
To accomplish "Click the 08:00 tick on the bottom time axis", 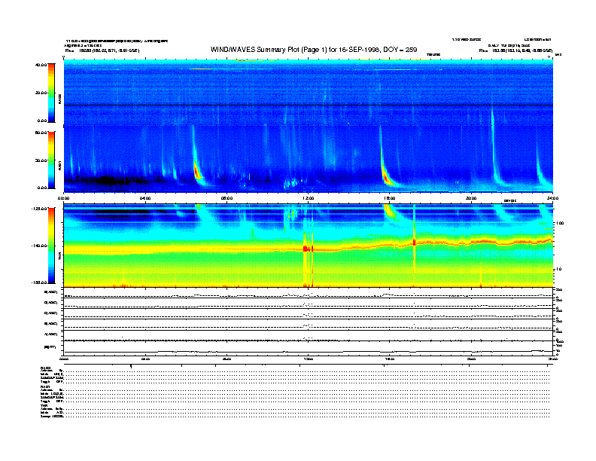I will tap(227, 359).
